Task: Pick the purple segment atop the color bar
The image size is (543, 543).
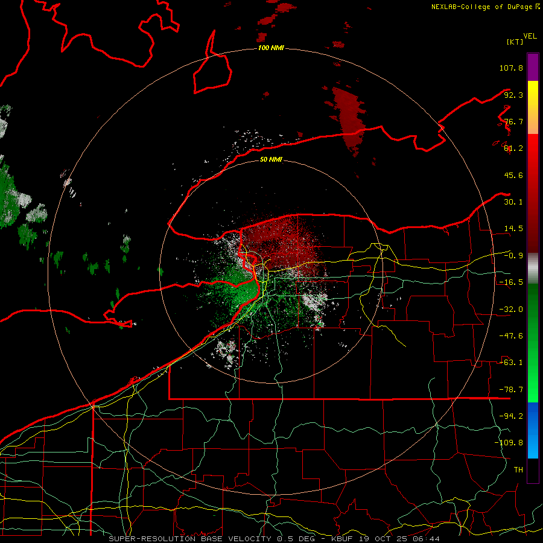Action: pyautogui.click(x=533, y=67)
